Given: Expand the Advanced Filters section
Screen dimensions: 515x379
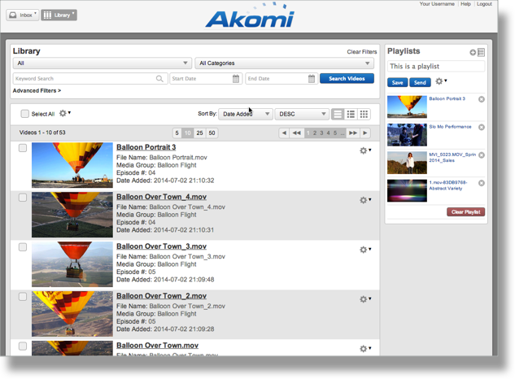Looking at the screenshot, I should click(x=37, y=91).
